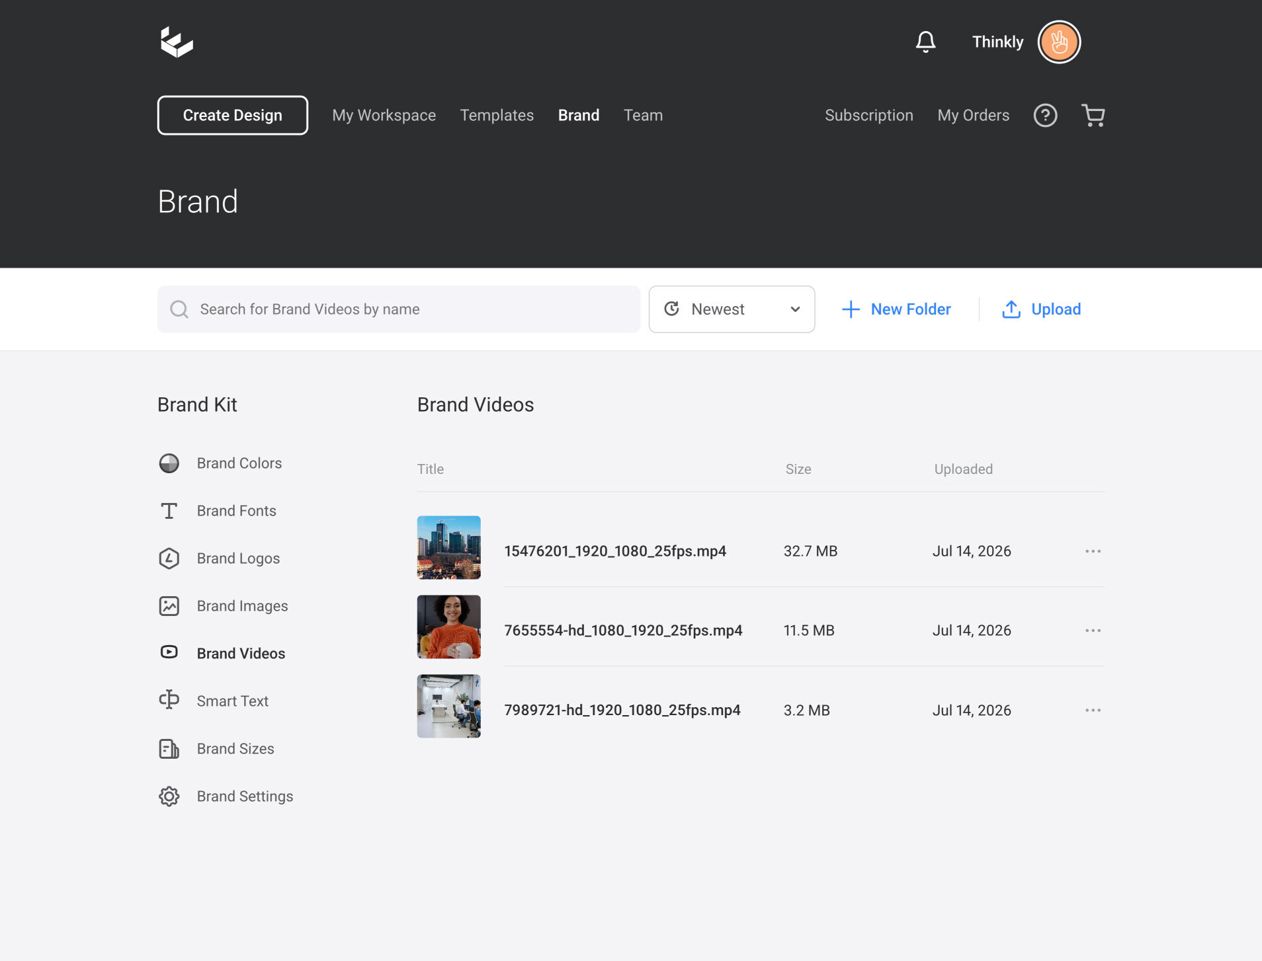The height and width of the screenshot is (961, 1262).
Task: Open Brand Logos section
Action: pos(219,558)
